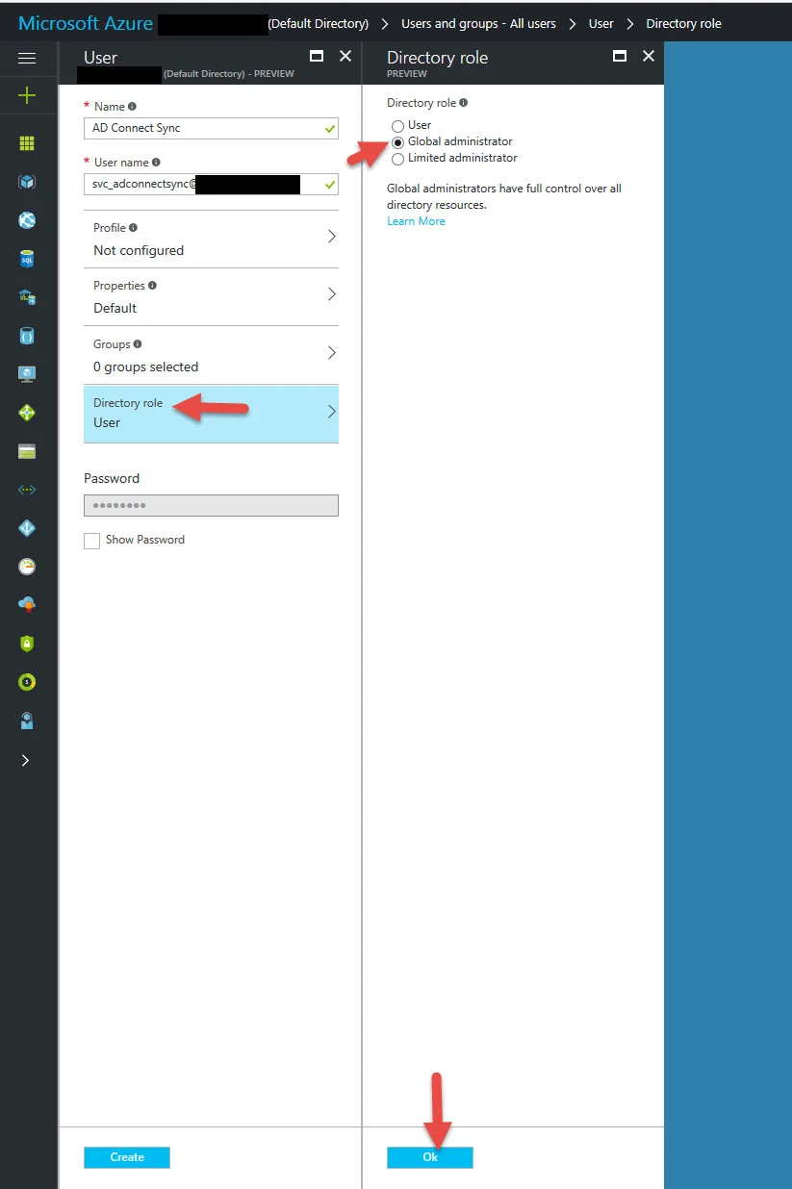This screenshot has height=1189, width=792.
Task: Close the Directory role blade
Action: click(x=649, y=56)
